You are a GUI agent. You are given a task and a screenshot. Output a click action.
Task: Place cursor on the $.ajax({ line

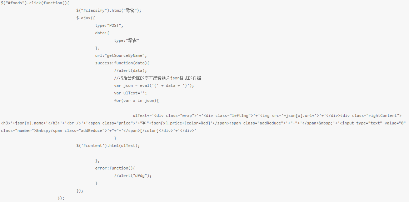85,18
